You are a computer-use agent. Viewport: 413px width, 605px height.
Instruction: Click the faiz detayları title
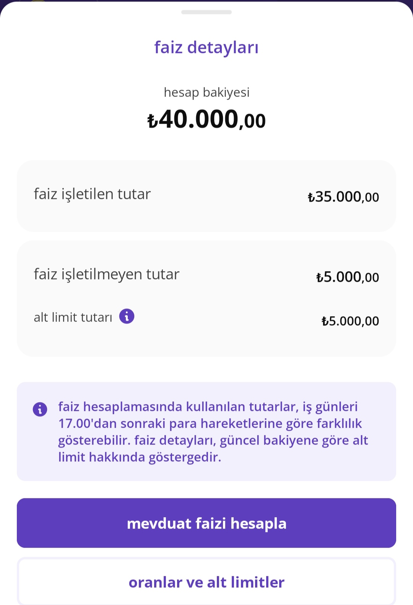pyautogui.click(x=206, y=47)
